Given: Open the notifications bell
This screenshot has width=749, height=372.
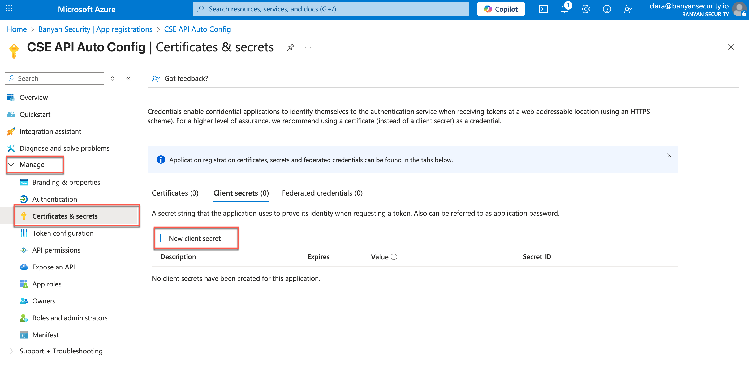Looking at the screenshot, I should pos(564,9).
